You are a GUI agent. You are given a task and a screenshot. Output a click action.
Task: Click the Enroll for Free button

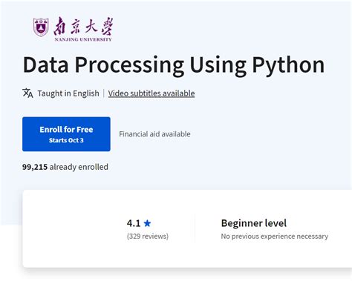(x=66, y=134)
